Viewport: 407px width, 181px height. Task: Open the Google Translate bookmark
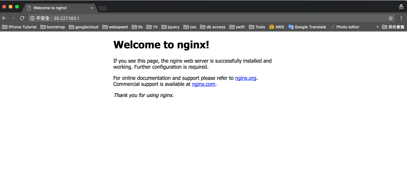pos(307,27)
